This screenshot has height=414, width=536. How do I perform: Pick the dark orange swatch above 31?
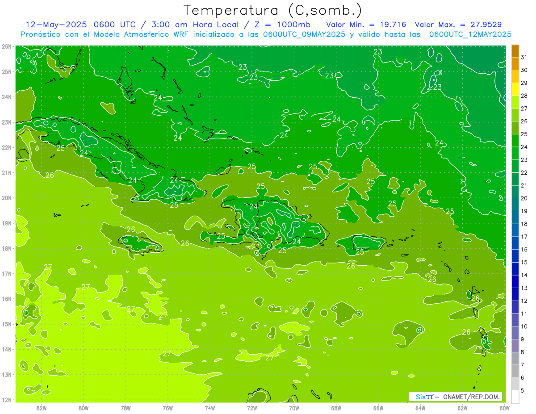click(515, 51)
